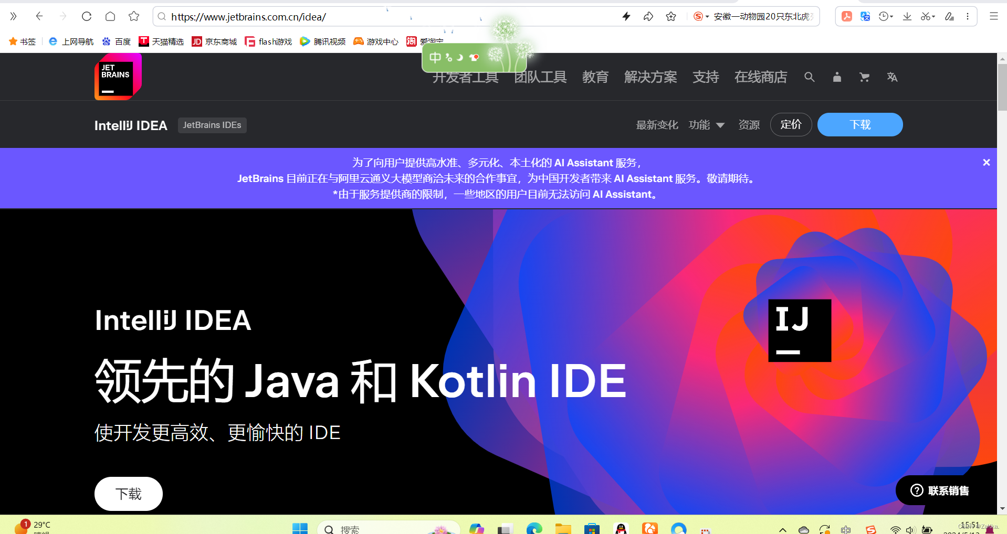Open 在线商店 menu
This screenshot has height=534, width=1007.
(x=761, y=77)
